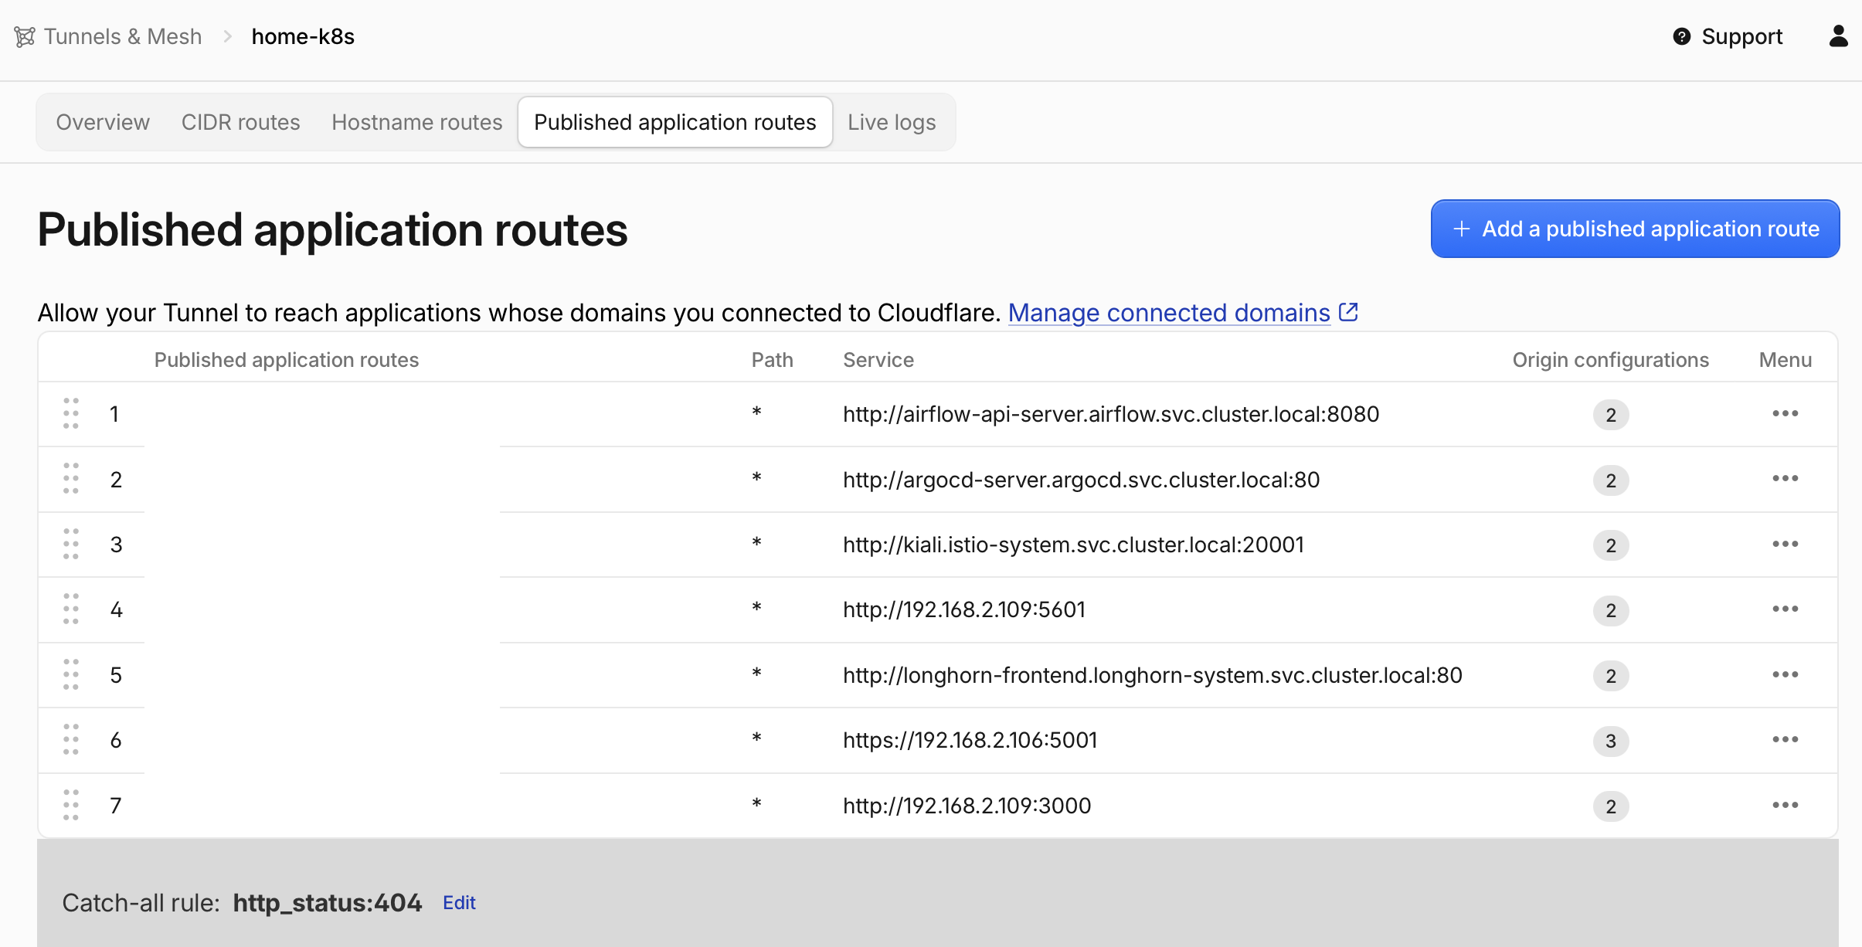The height and width of the screenshot is (947, 1862).
Task: Open the three-dot menu for 192.168.2.109:3000 route
Action: click(x=1786, y=806)
